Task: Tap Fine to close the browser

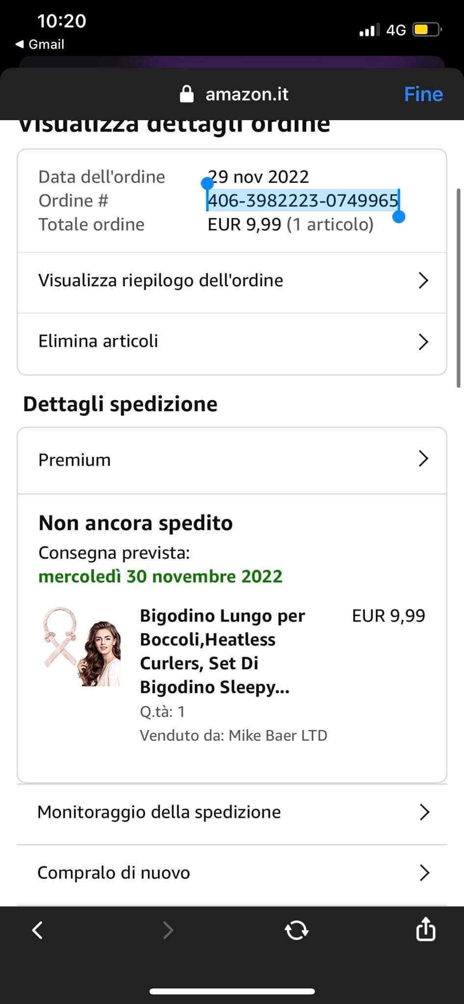Action: pos(423,94)
